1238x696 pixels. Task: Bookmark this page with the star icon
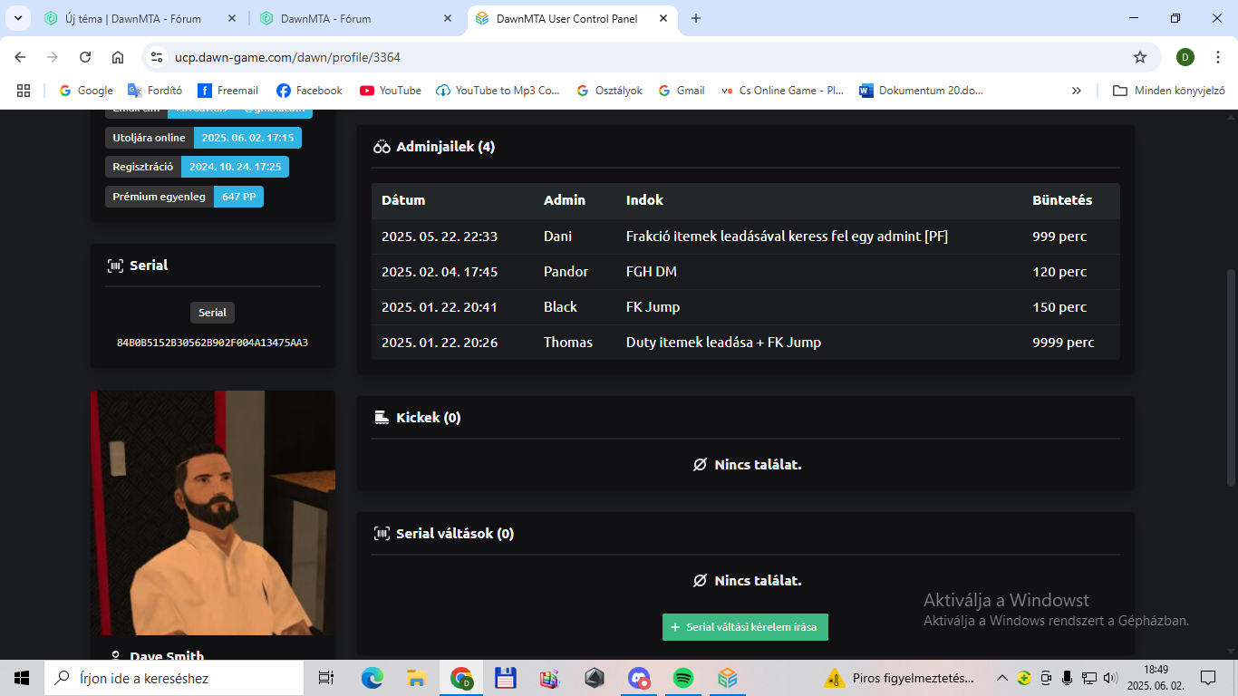pyautogui.click(x=1139, y=57)
